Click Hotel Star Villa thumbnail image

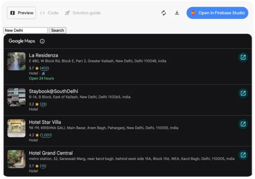(16, 128)
